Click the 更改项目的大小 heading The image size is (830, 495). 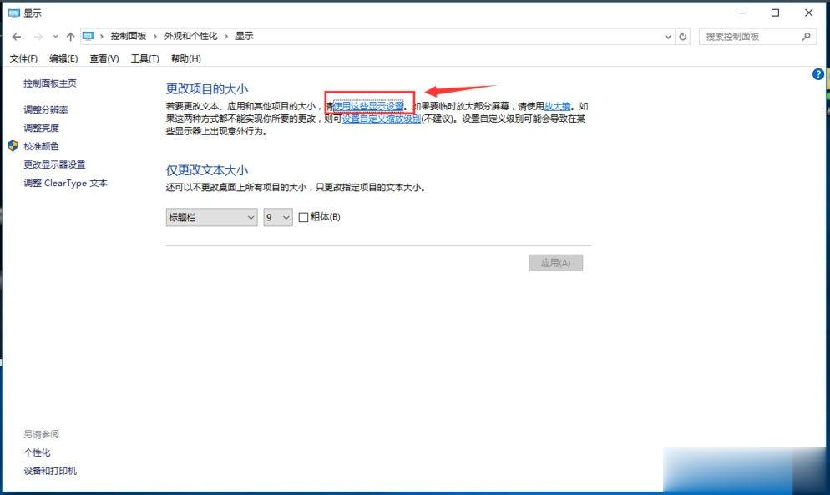(207, 89)
